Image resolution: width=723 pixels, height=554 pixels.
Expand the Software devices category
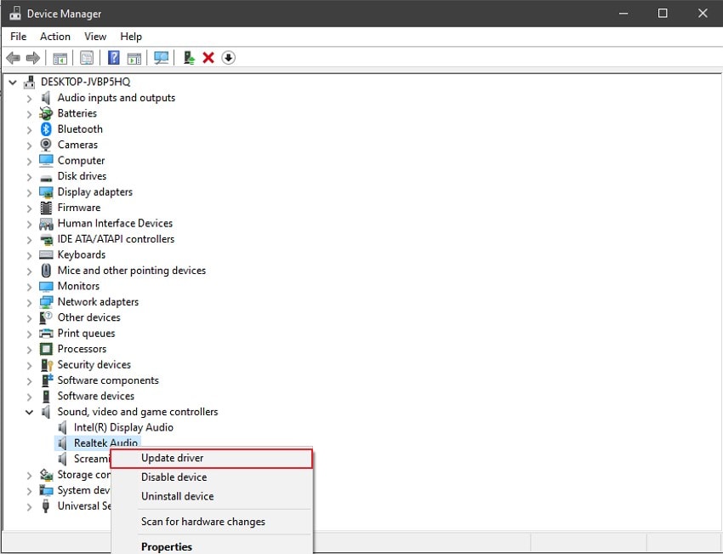click(x=29, y=397)
